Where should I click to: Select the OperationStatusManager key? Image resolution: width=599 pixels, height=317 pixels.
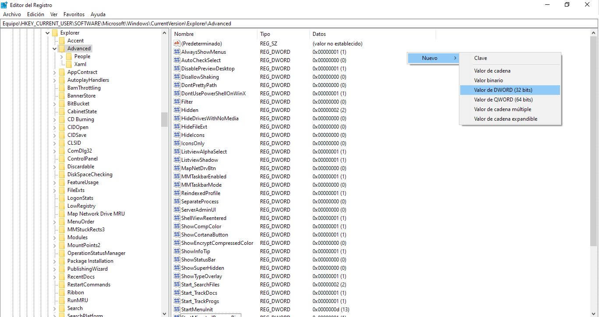pos(96,253)
